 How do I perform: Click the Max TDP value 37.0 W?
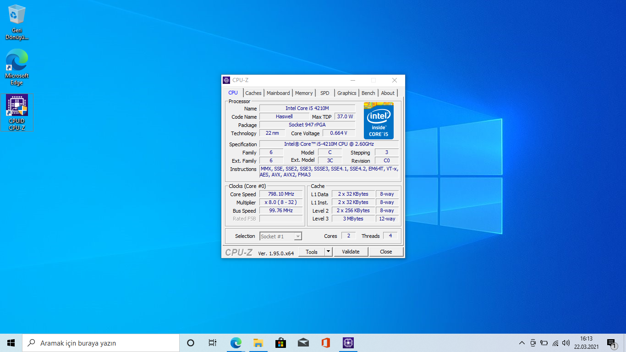pyautogui.click(x=345, y=116)
